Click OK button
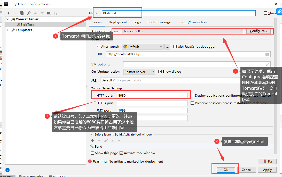This screenshot has width=282, height=177. point(226,170)
